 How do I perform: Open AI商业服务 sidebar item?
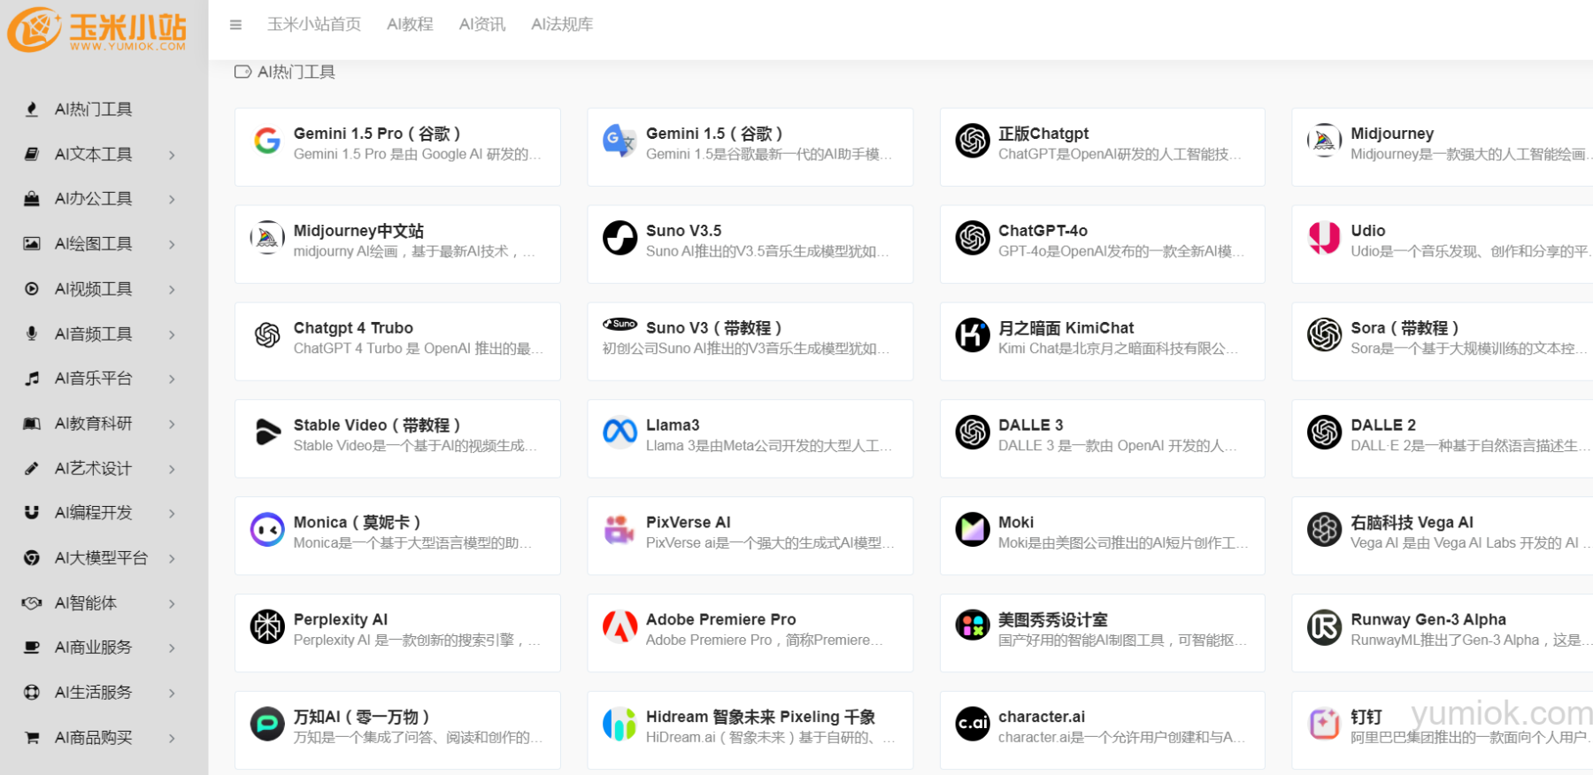pos(93,648)
